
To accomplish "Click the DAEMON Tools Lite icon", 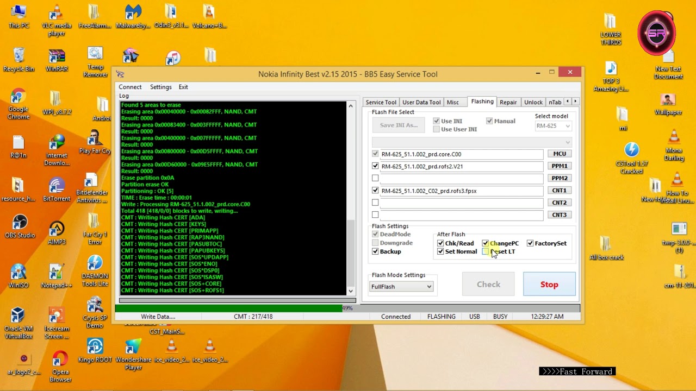I will [x=95, y=271].
